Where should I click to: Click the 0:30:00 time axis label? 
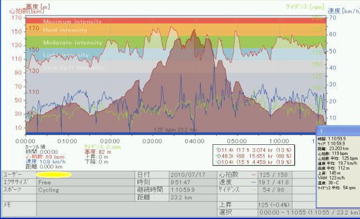(x=152, y=141)
